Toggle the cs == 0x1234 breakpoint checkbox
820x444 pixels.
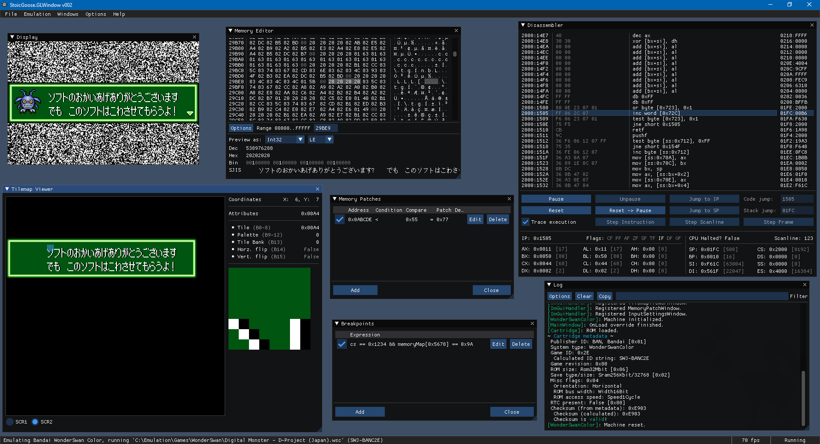[x=342, y=344]
